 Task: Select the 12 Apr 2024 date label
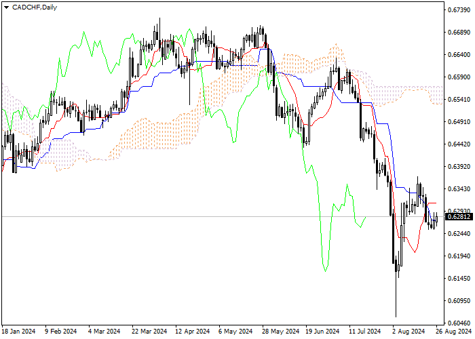coord(193,332)
